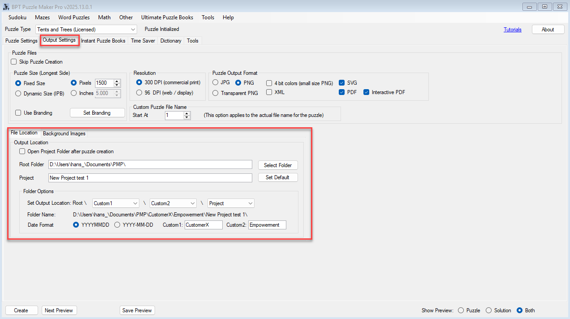Toggle Open Project Folder after puzzle creation
This screenshot has width=570, height=319.
[22, 151]
